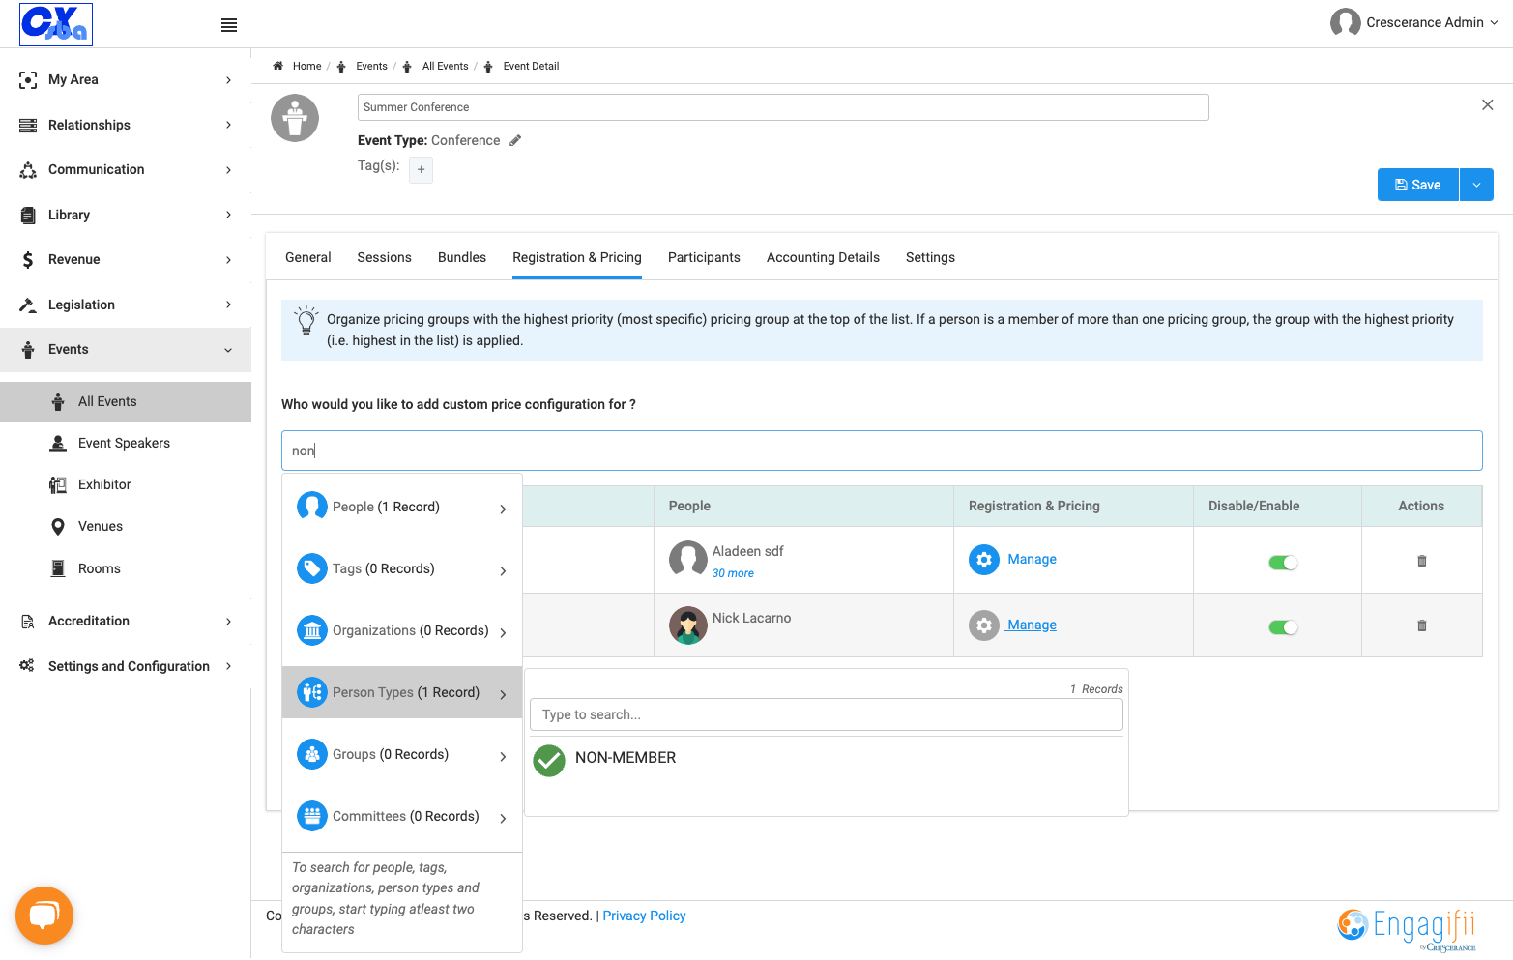The image size is (1513, 960).
Task: Open the Accounting Details tab
Action: 823,257
